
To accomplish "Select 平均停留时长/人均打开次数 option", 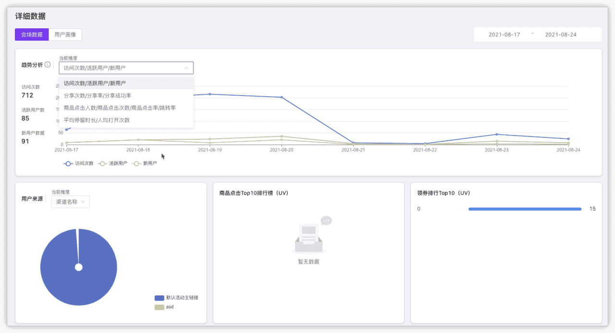I will point(126,120).
